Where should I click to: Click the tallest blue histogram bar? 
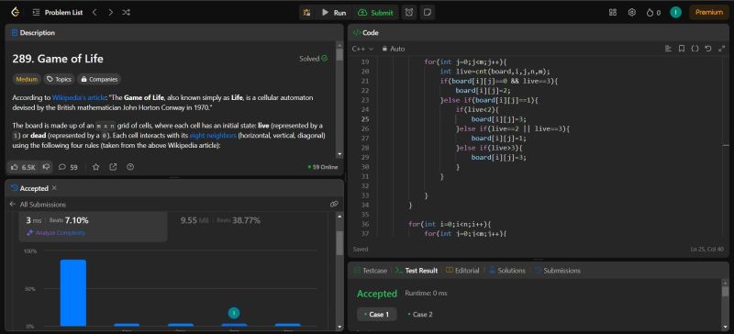tap(73, 293)
